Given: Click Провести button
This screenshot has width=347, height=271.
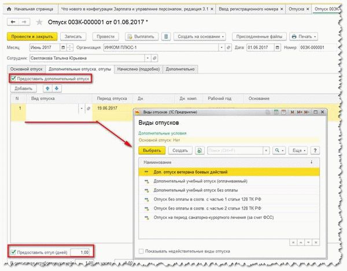Looking at the screenshot, I should [x=106, y=36].
